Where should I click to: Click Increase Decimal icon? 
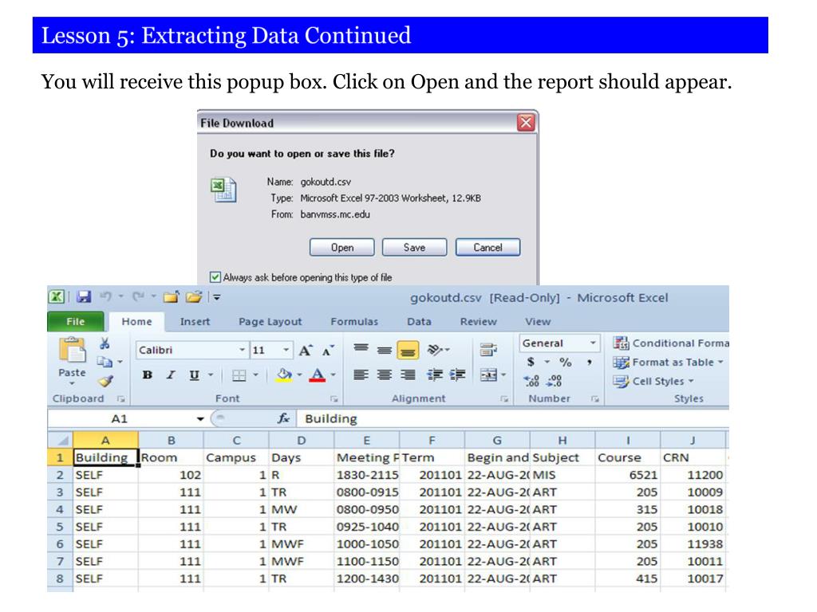point(531,381)
